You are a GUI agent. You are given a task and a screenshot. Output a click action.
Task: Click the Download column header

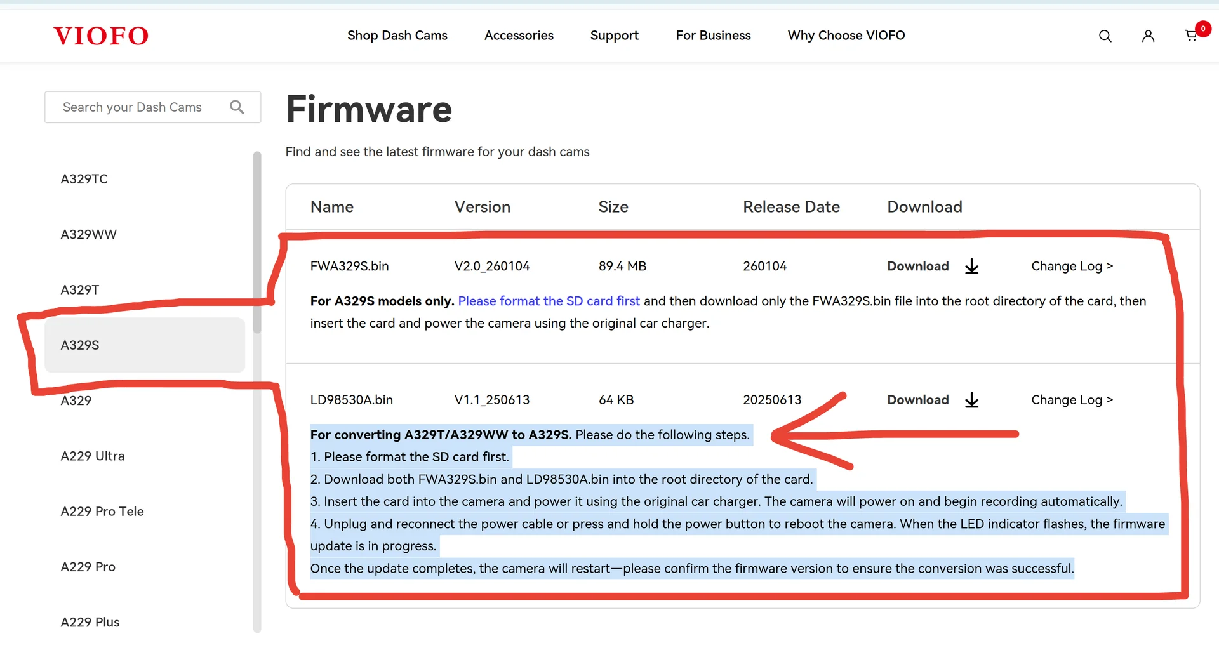click(925, 207)
